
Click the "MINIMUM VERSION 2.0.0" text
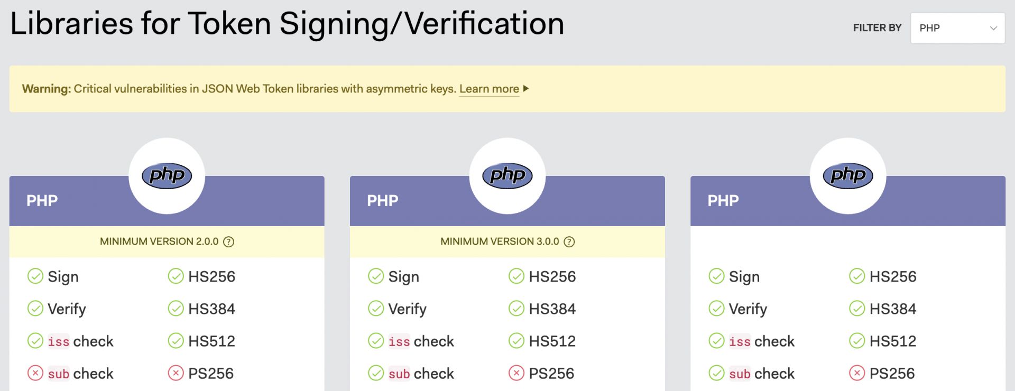click(159, 241)
